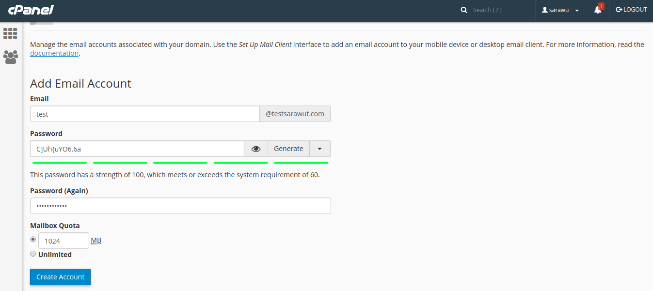This screenshot has height=291, width=653.
Task: Click the Generate password button
Action: [x=288, y=149]
